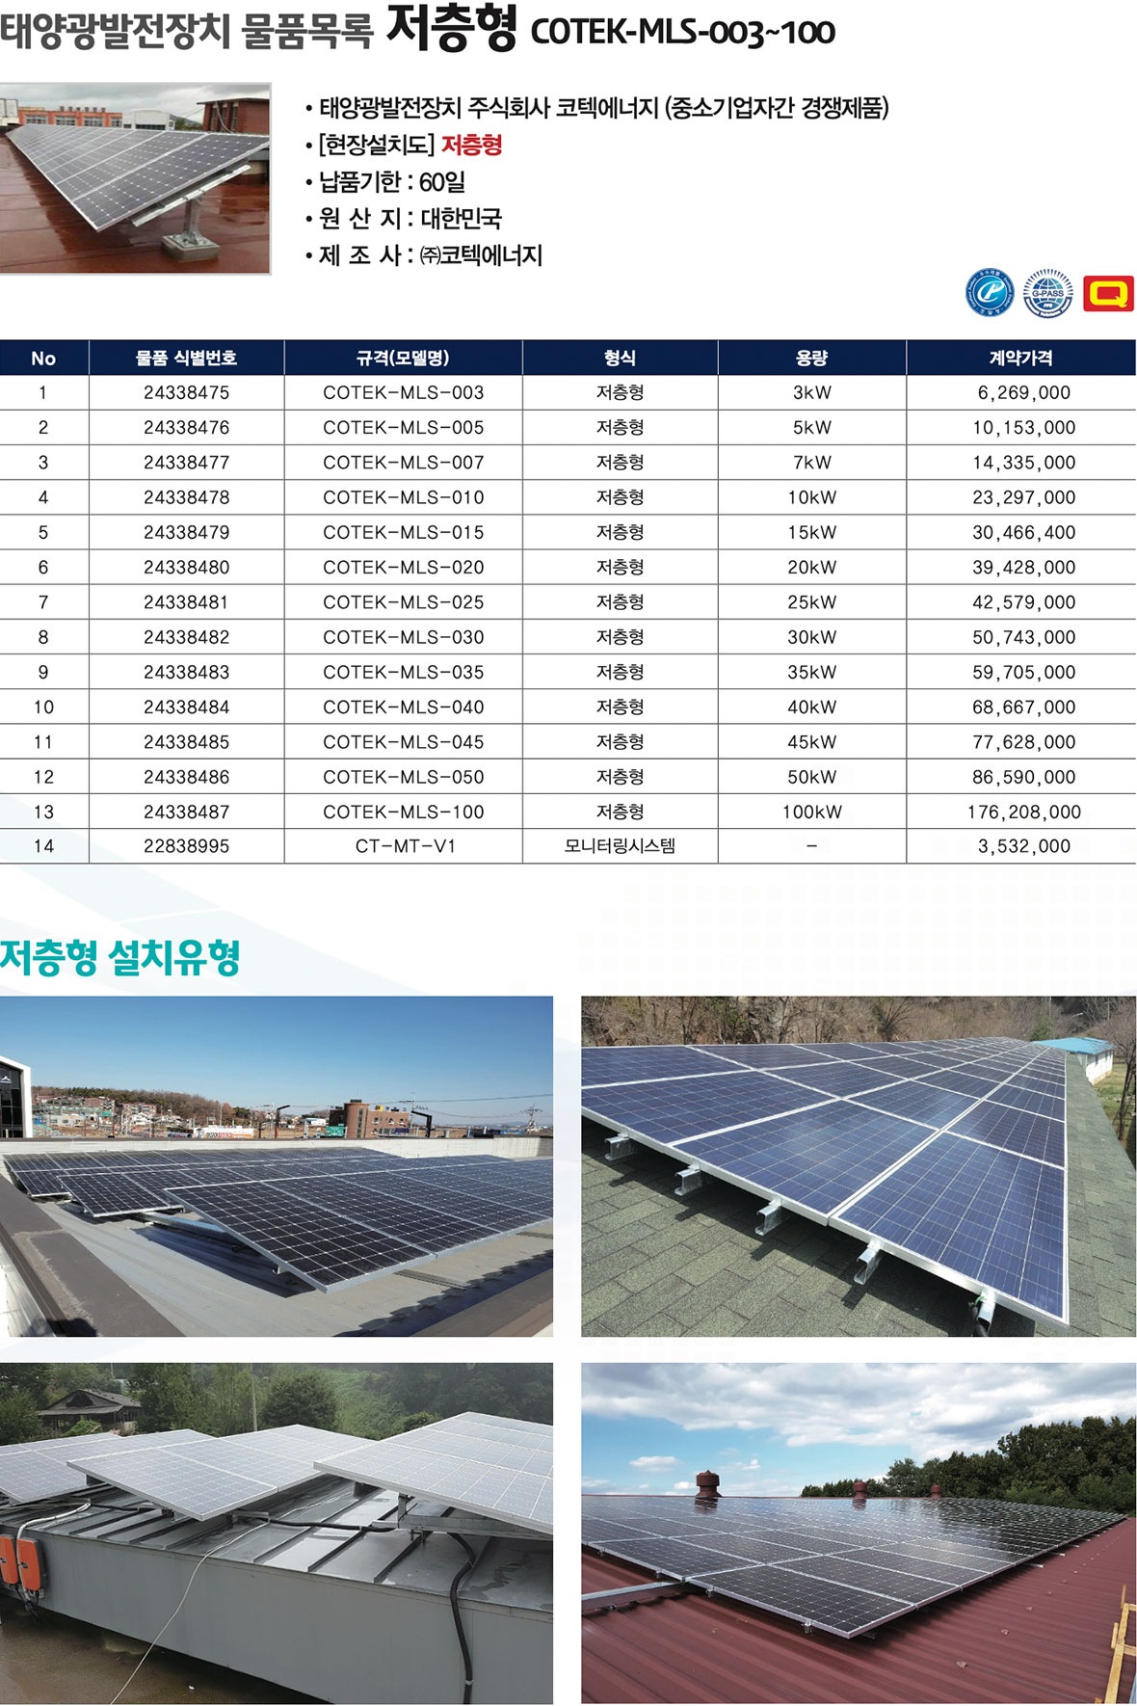Select identification number 22838995
Image resolution: width=1137 pixels, height=1706 pixels.
(187, 846)
